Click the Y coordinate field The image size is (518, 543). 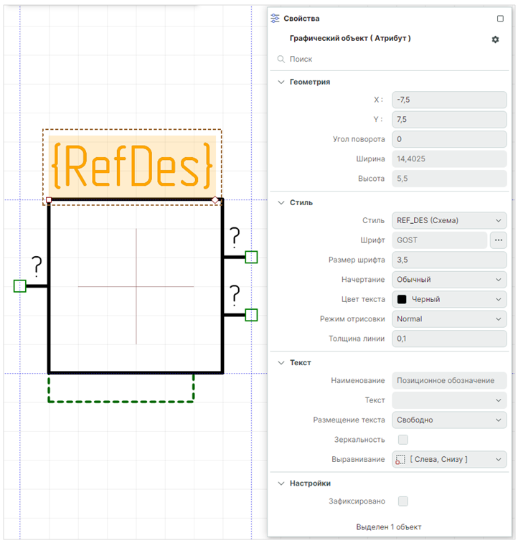point(449,120)
